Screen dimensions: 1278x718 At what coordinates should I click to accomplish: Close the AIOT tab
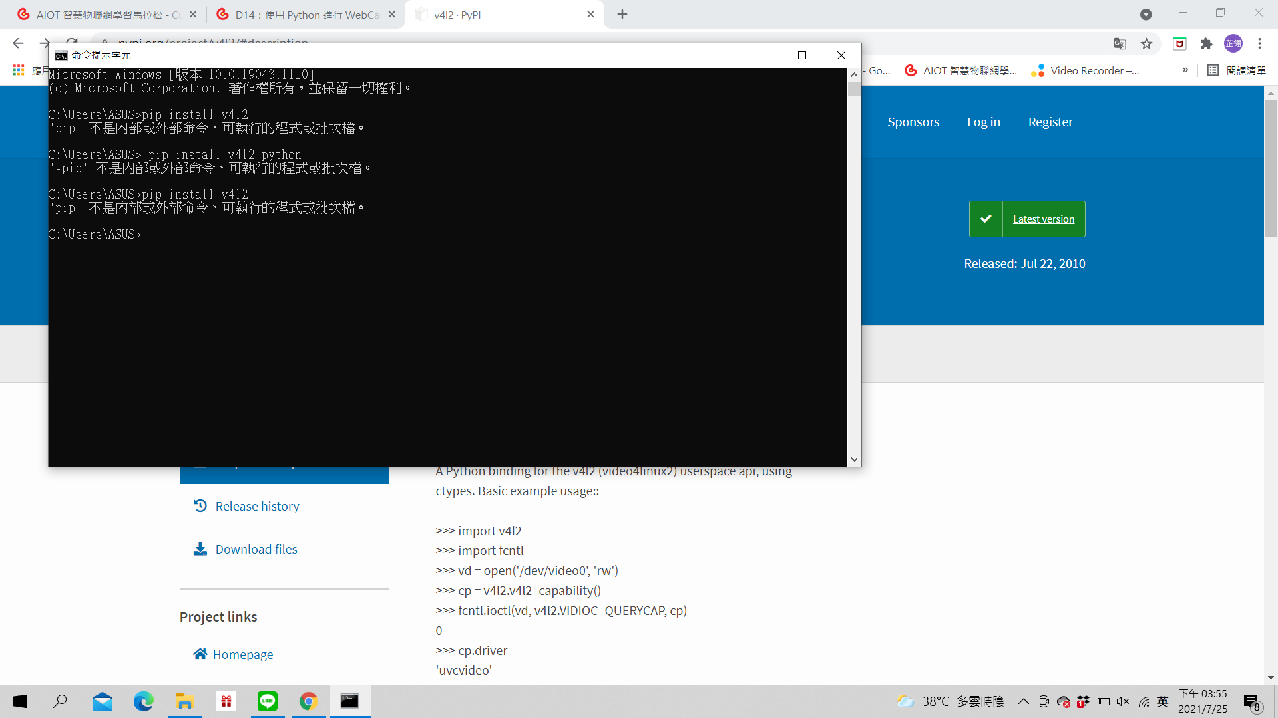point(193,15)
